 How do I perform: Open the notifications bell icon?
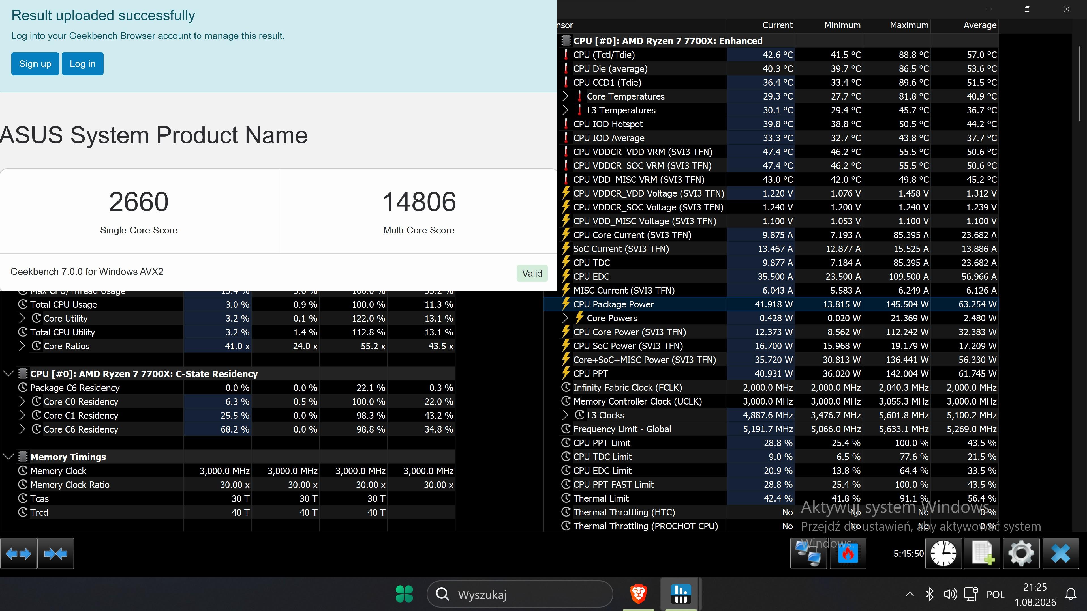click(1071, 595)
